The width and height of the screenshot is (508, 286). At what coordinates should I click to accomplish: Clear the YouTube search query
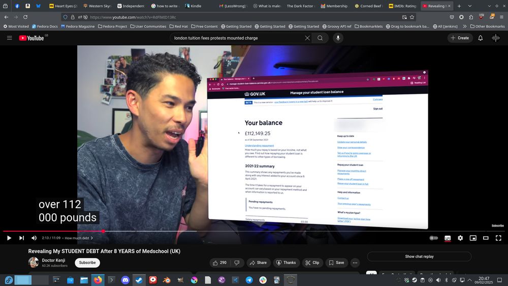(x=307, y=38)
